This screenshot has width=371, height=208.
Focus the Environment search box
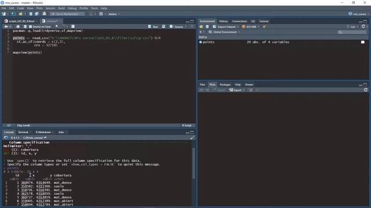(x=352, y=32)
